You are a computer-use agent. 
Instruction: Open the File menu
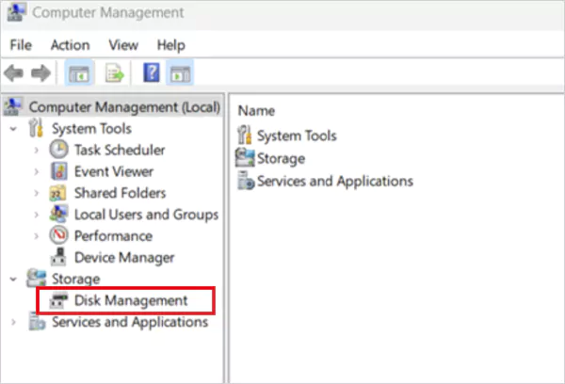[21, 45]
